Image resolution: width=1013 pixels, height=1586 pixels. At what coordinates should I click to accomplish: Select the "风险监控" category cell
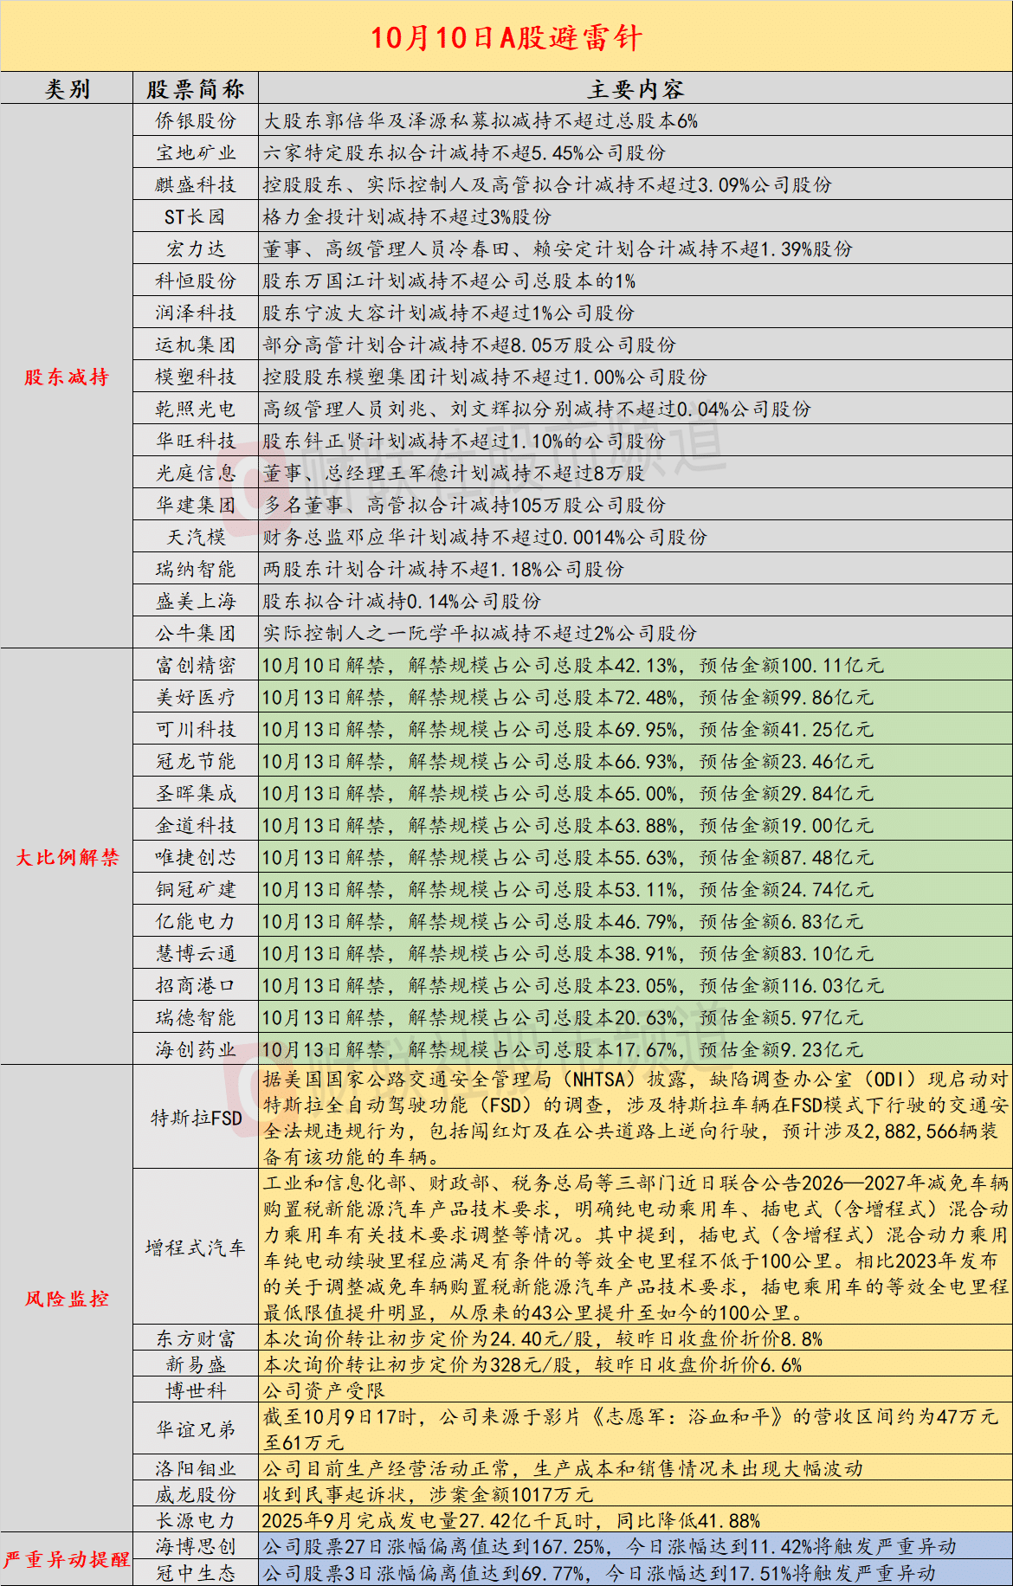click(x=67, y=1299)
